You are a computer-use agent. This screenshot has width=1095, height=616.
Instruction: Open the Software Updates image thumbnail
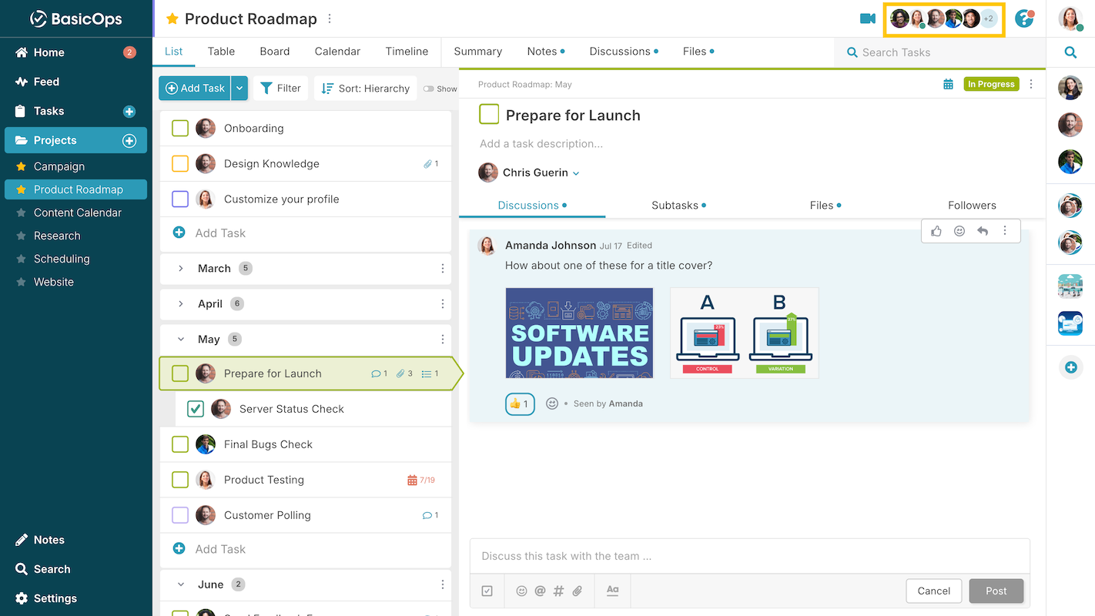point(579,333)
